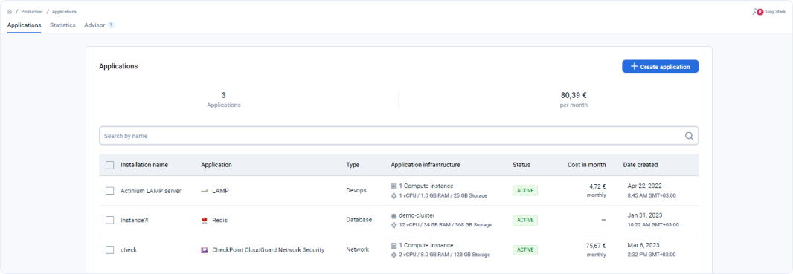The image size is (793, 274).
Task: Click vCPU chip icon in LAMP row
Action: point(394,195)
